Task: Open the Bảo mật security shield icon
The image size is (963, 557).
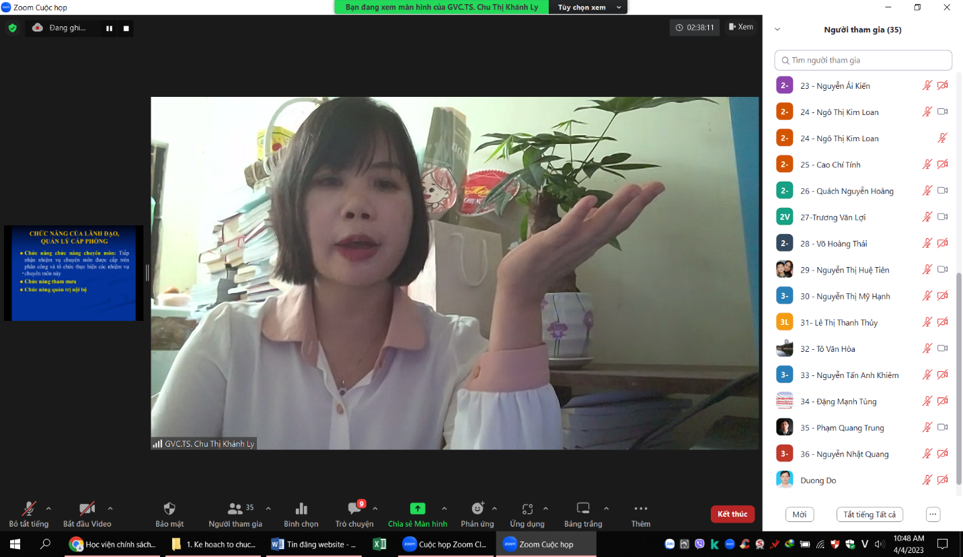Action: 169,509
